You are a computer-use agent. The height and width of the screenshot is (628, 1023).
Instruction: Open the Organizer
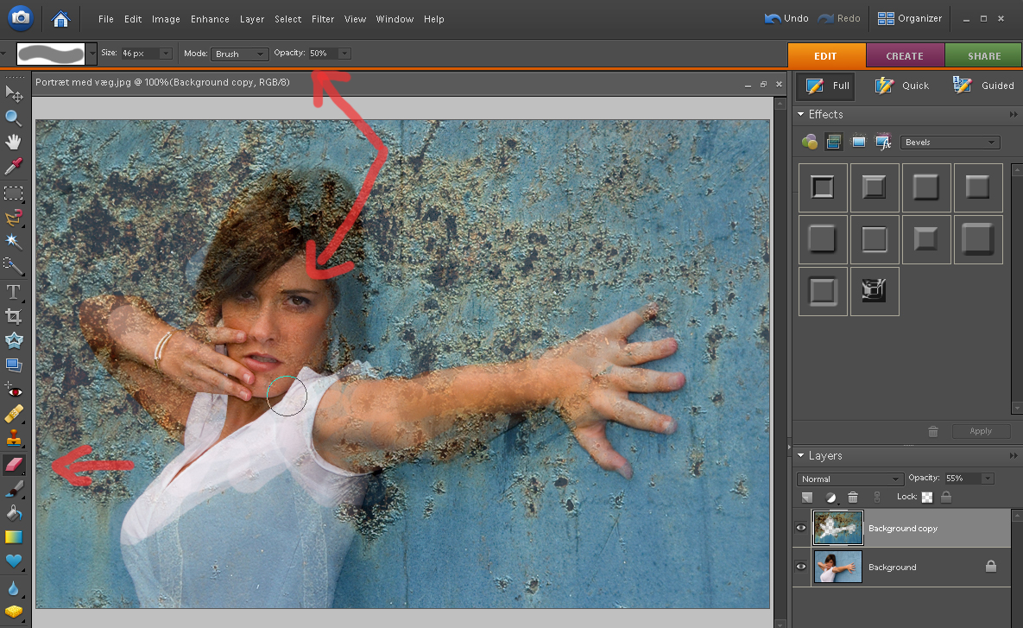[910, 18]
